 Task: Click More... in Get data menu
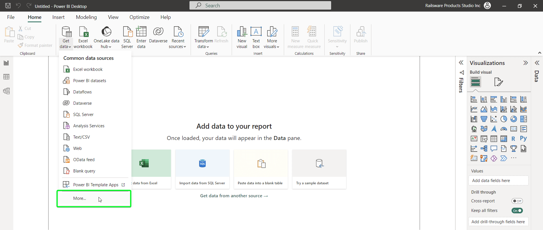click(94, 198)
